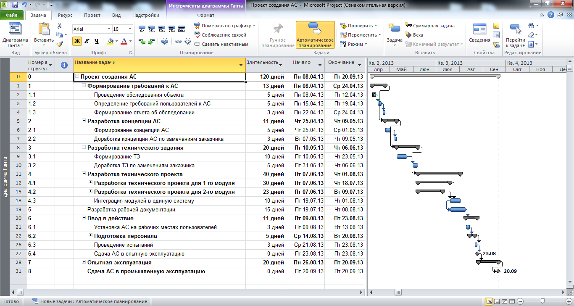Open Длительность column filter dropdown
The height and width of the screenshot is (306, 574).
280,65
